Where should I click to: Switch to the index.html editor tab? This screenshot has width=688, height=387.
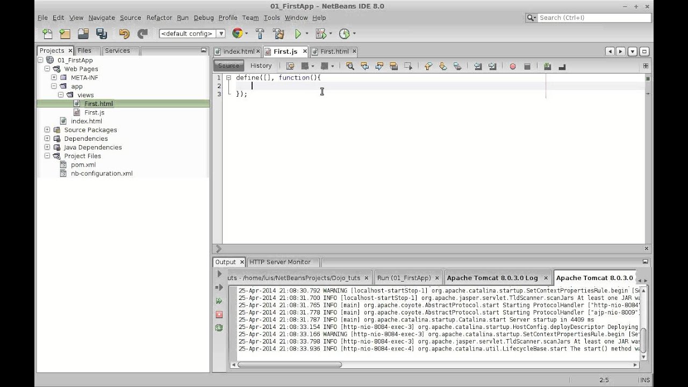[237, 52]
